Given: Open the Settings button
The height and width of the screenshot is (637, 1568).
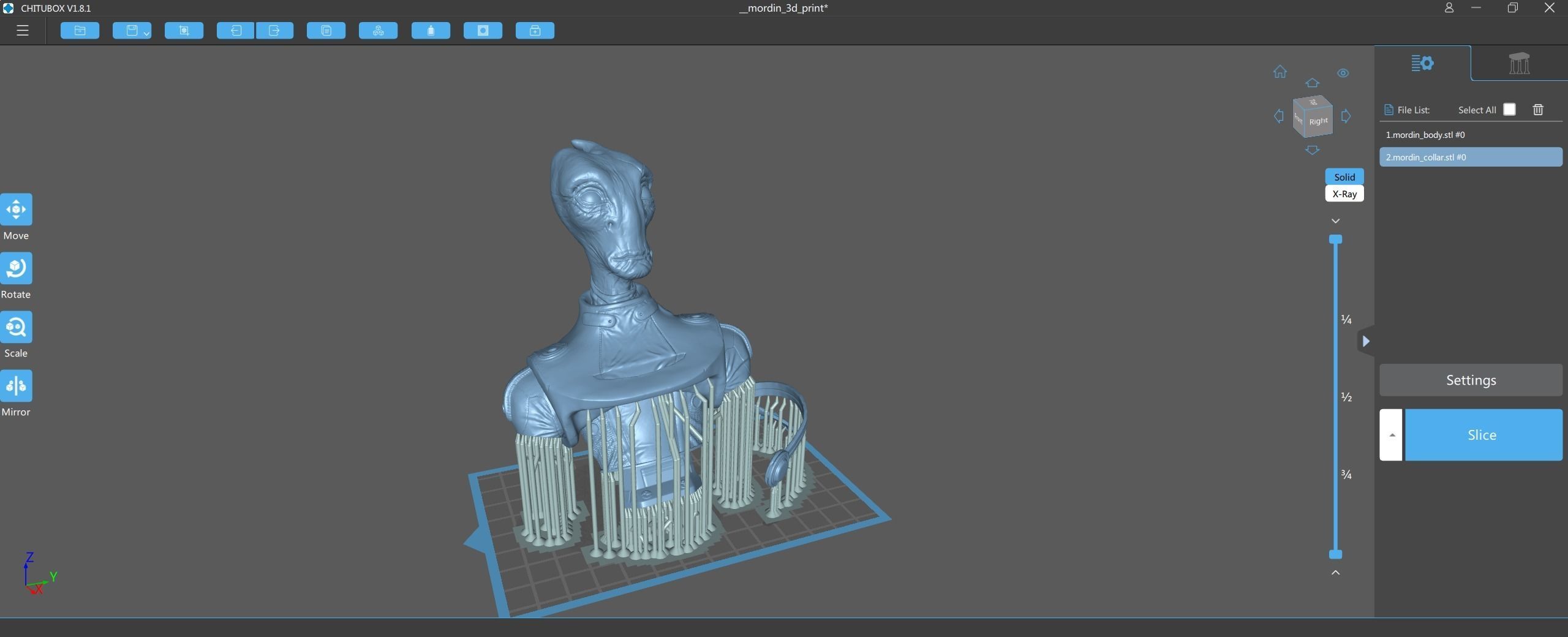Looking at the screenshot, I should tap(1471, 380).
